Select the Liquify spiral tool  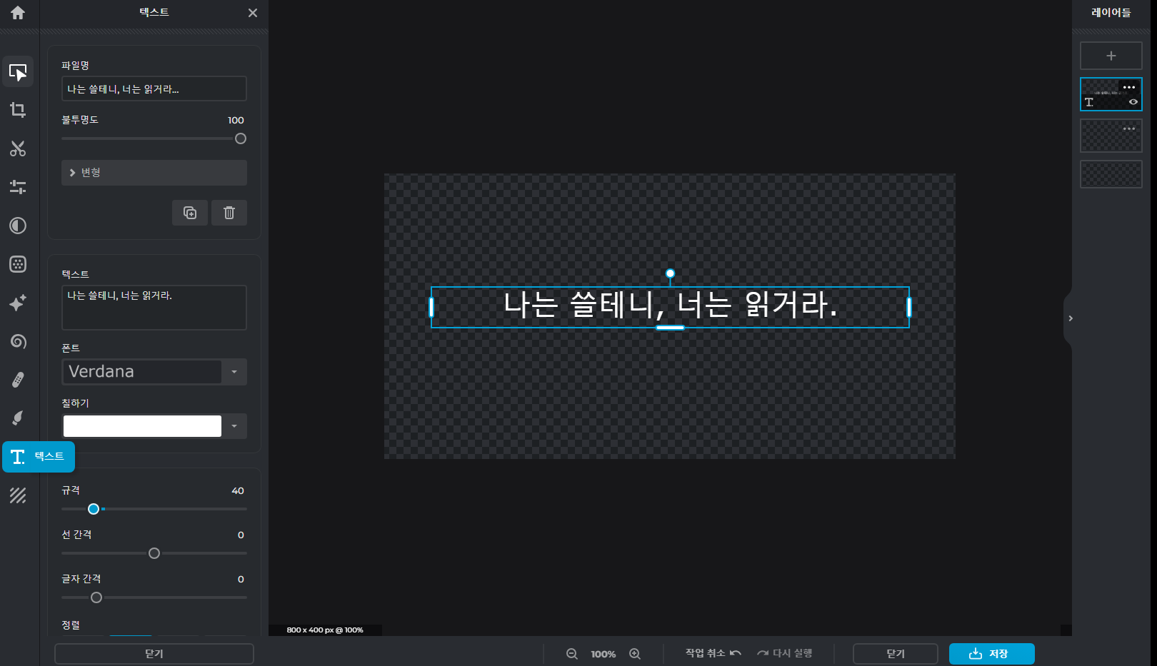click(18, 341)
